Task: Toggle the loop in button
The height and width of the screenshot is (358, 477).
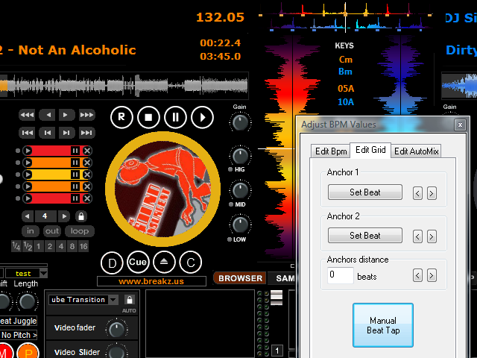Action: 31,231
